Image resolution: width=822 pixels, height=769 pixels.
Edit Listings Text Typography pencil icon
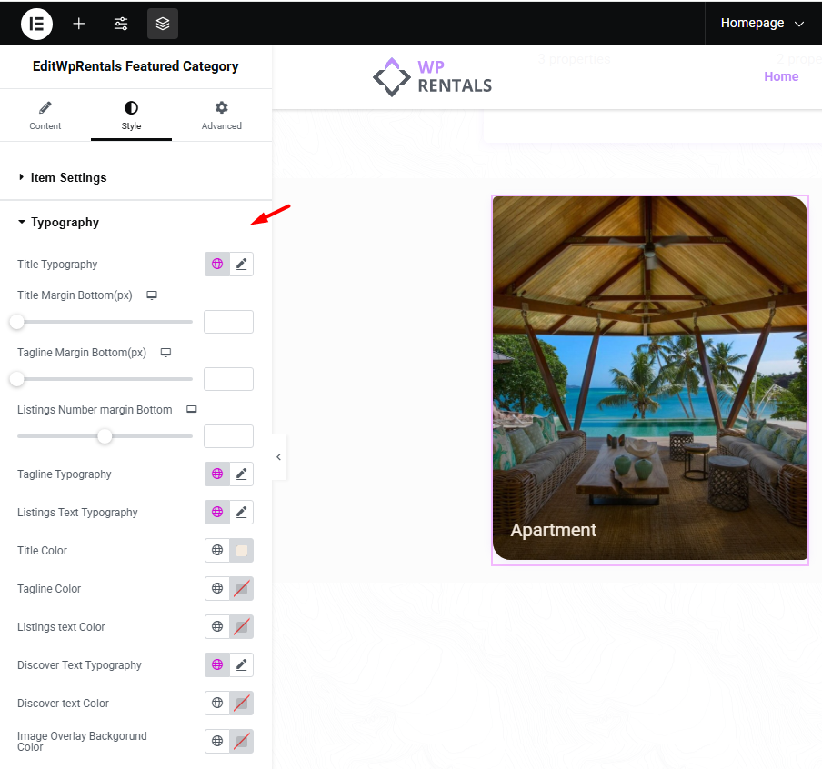pos(241,513)
